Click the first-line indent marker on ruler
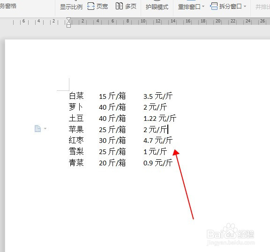The height and width of the screenshot is (252, 270). coord(68,19)
